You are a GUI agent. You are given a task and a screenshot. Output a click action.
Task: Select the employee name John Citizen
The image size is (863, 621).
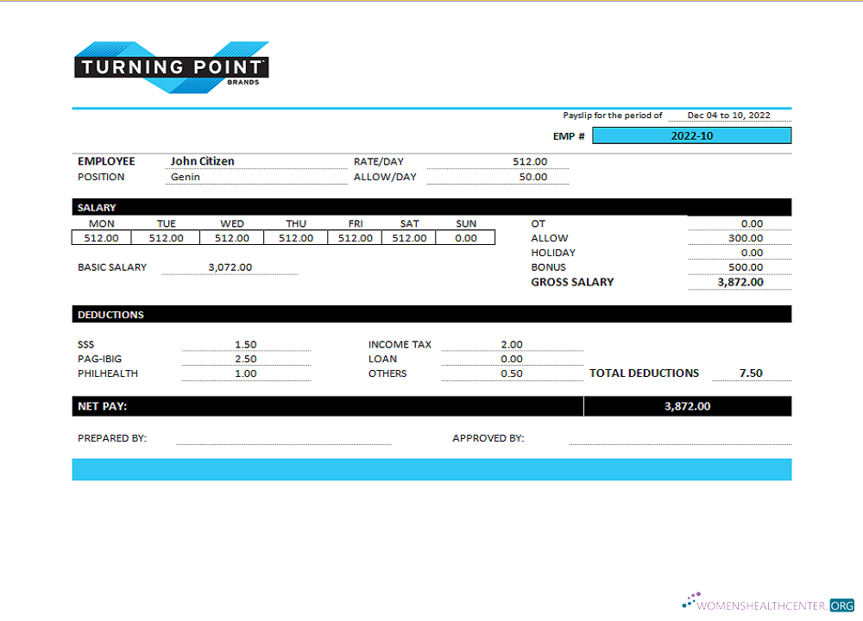point(202,160)
